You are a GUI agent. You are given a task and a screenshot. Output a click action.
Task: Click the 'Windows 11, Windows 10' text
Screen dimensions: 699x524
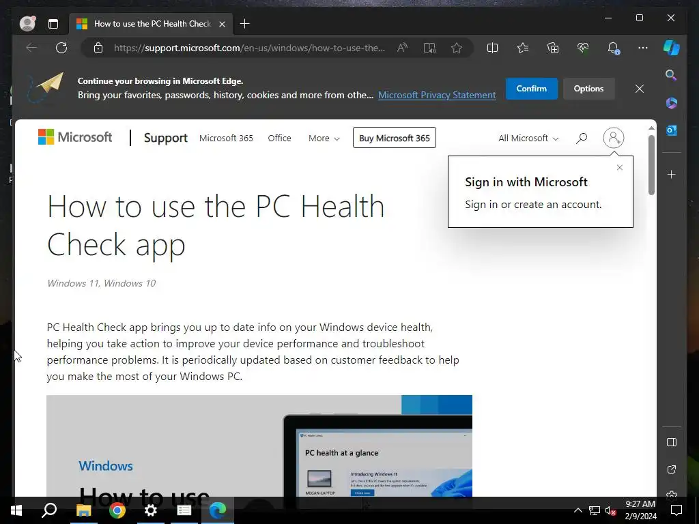[x=101, y=283]
